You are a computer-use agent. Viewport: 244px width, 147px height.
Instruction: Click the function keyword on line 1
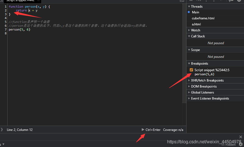16,7
